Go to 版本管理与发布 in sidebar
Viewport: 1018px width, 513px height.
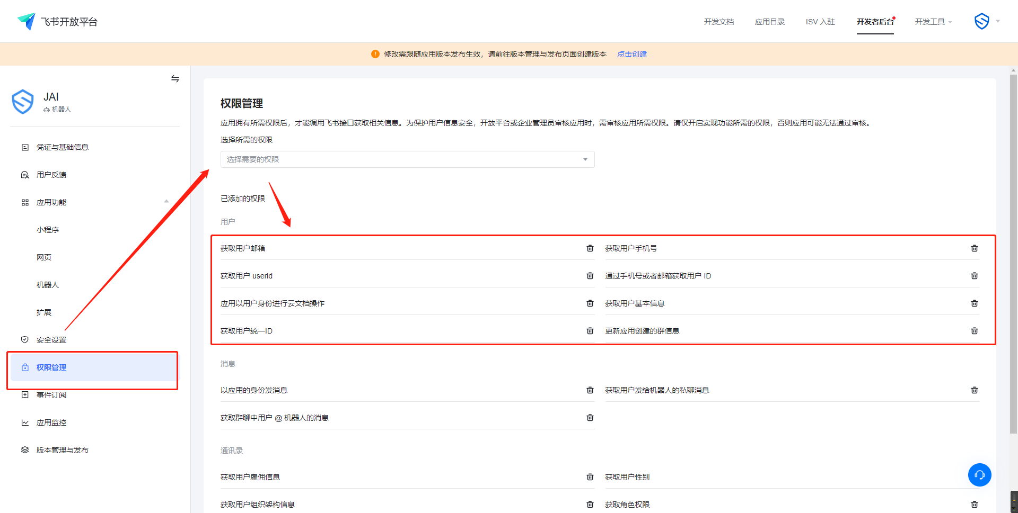click(62, 450)
